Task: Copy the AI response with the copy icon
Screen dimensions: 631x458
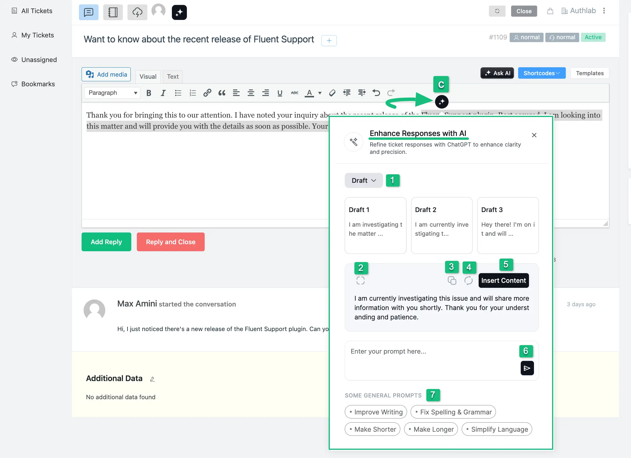Action: click(x=452, y=280)
